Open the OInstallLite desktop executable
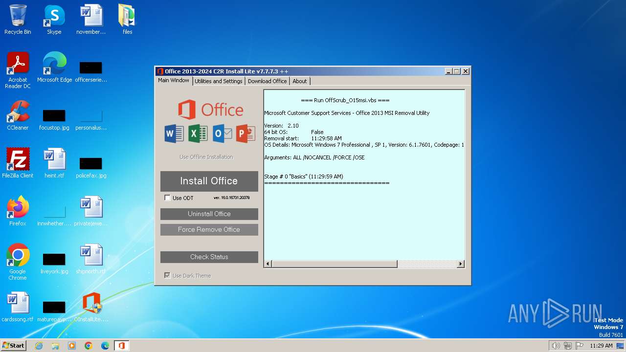The image size is (626, 352). 91,307
